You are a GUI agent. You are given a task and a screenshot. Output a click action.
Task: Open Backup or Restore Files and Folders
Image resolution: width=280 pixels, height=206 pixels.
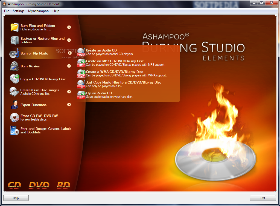(42, 40)
